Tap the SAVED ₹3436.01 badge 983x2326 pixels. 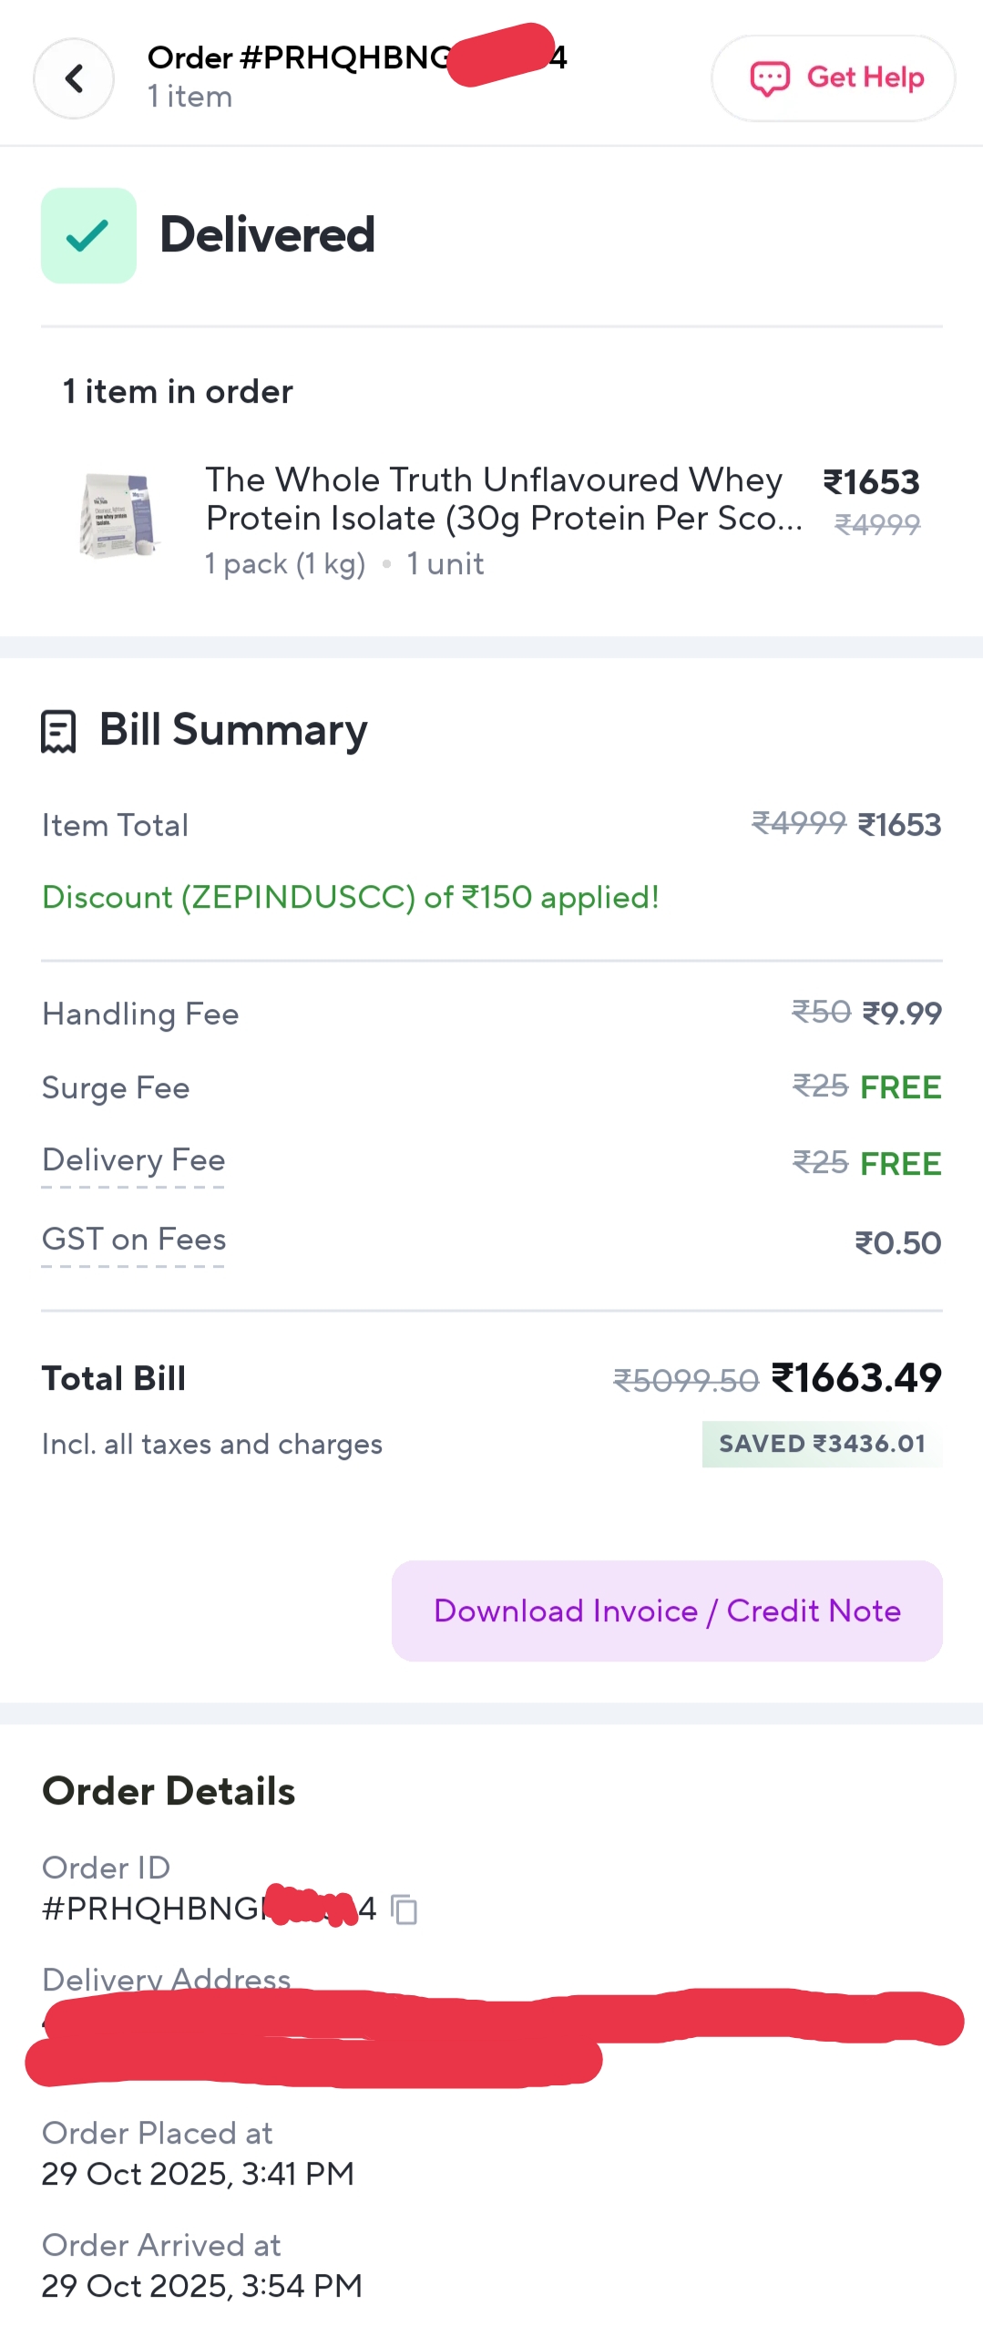821,1444
